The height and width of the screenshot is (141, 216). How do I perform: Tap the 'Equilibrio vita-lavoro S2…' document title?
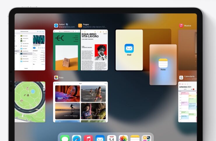[x=94, y=27]
